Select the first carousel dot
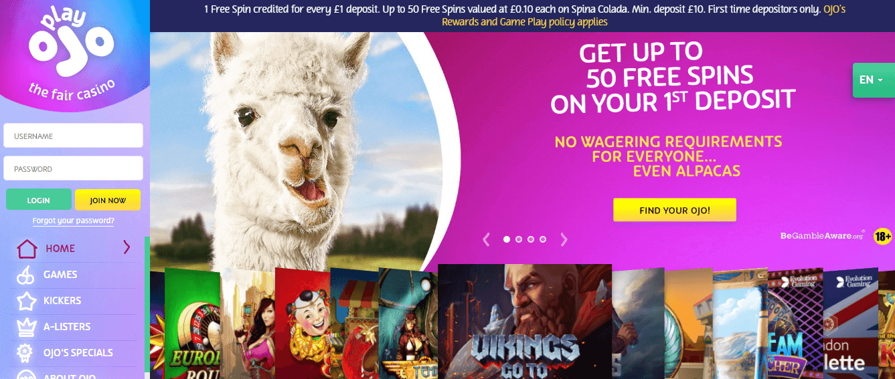This screenshot has height=379, width=895. [507, 239]
